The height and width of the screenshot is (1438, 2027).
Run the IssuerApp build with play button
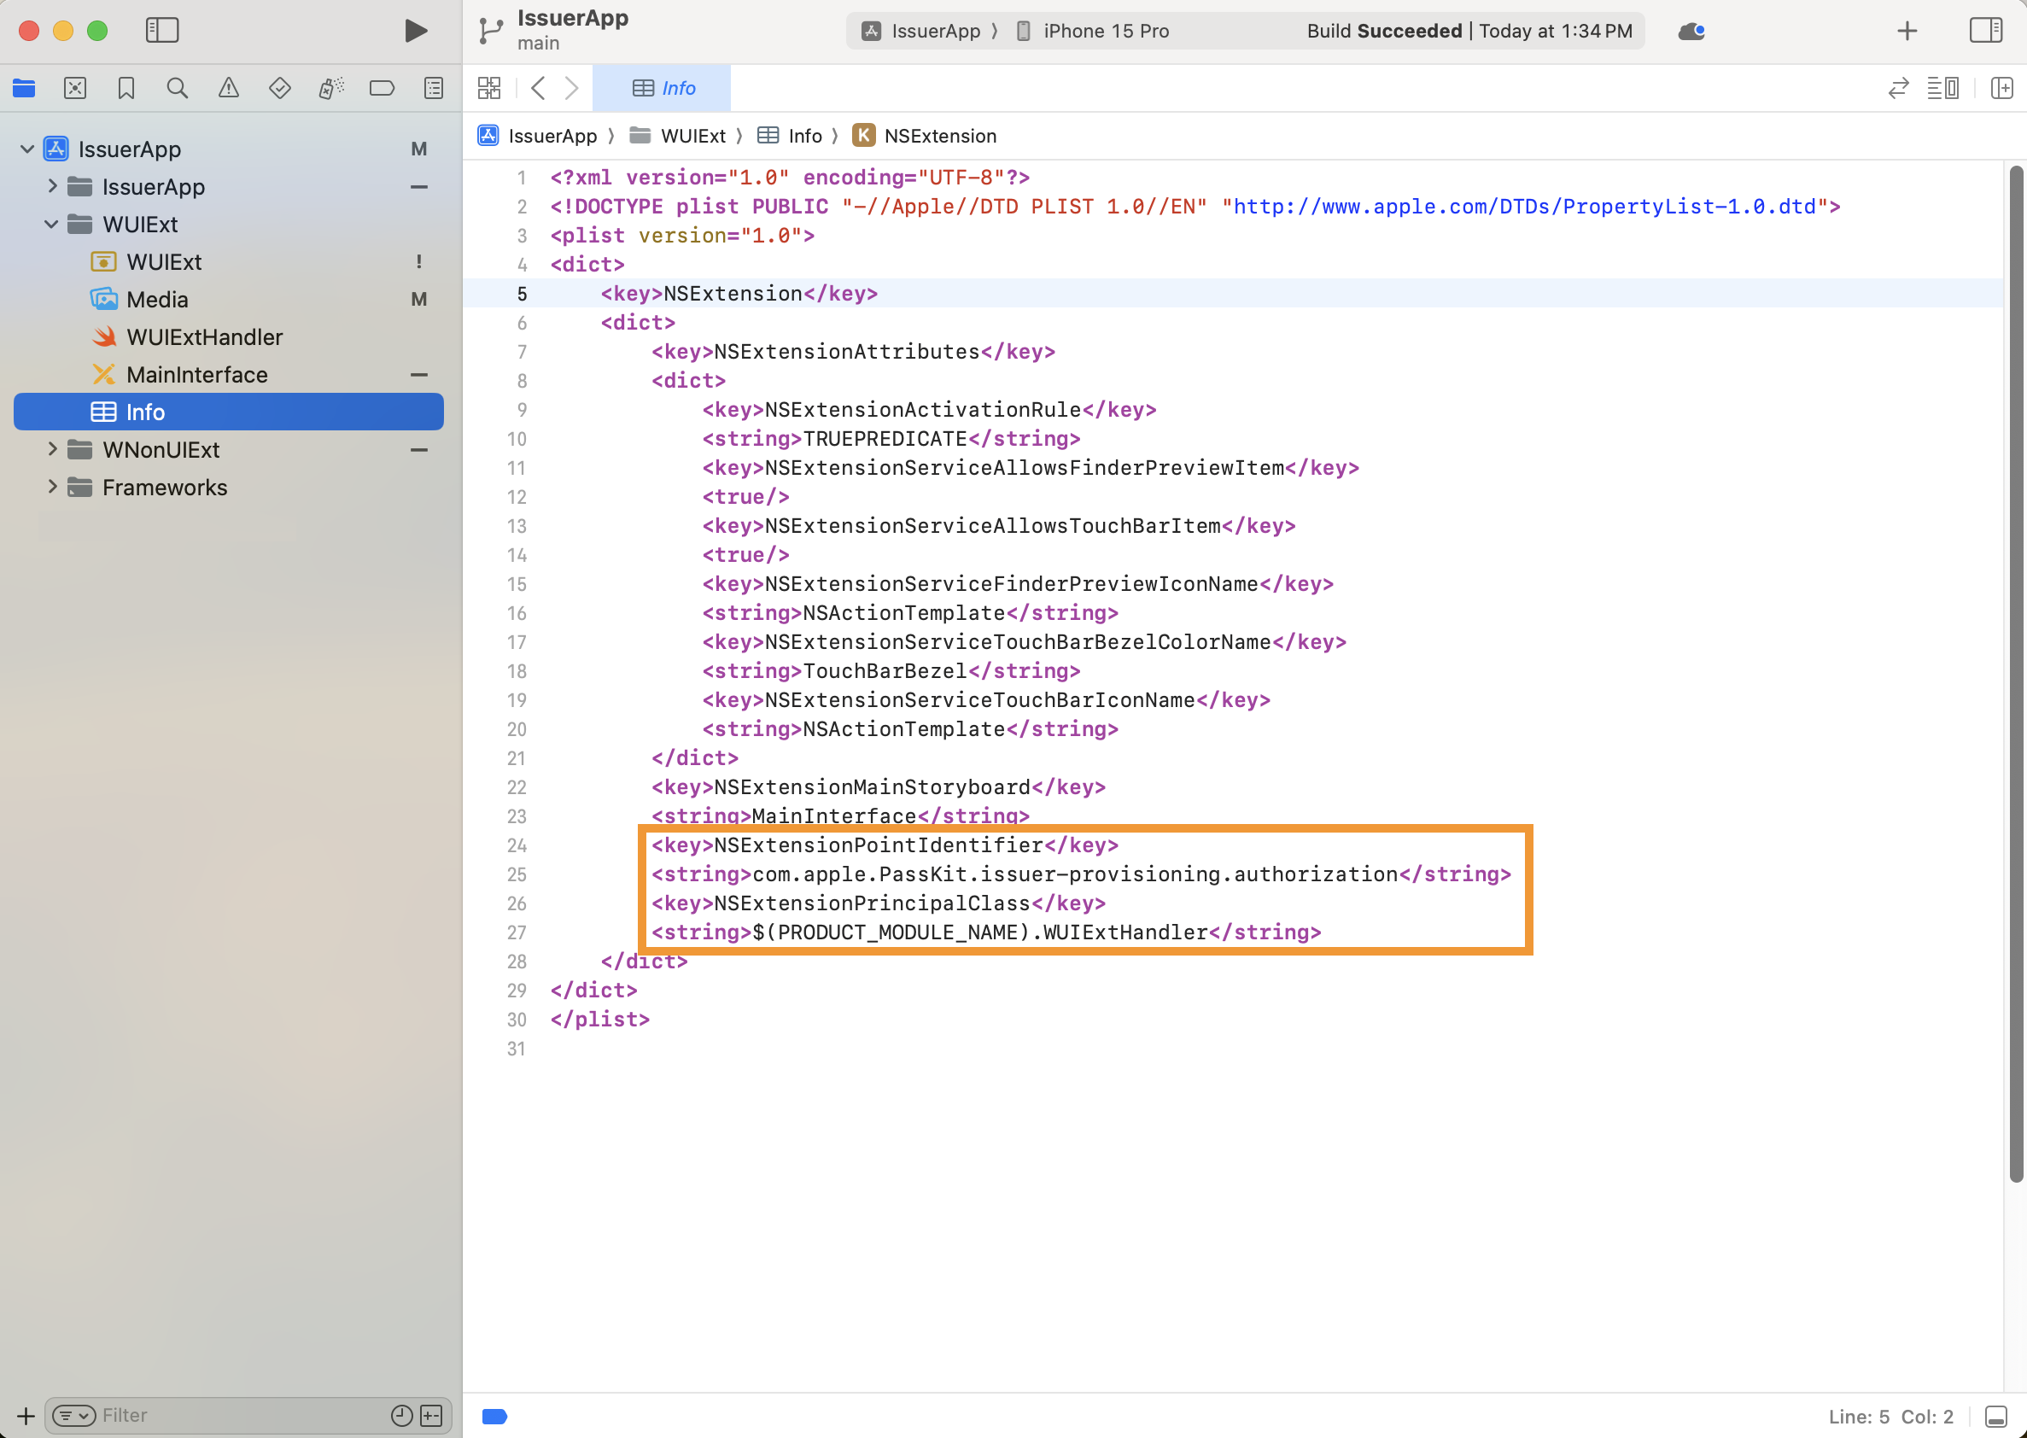click(x=415, y=31)
